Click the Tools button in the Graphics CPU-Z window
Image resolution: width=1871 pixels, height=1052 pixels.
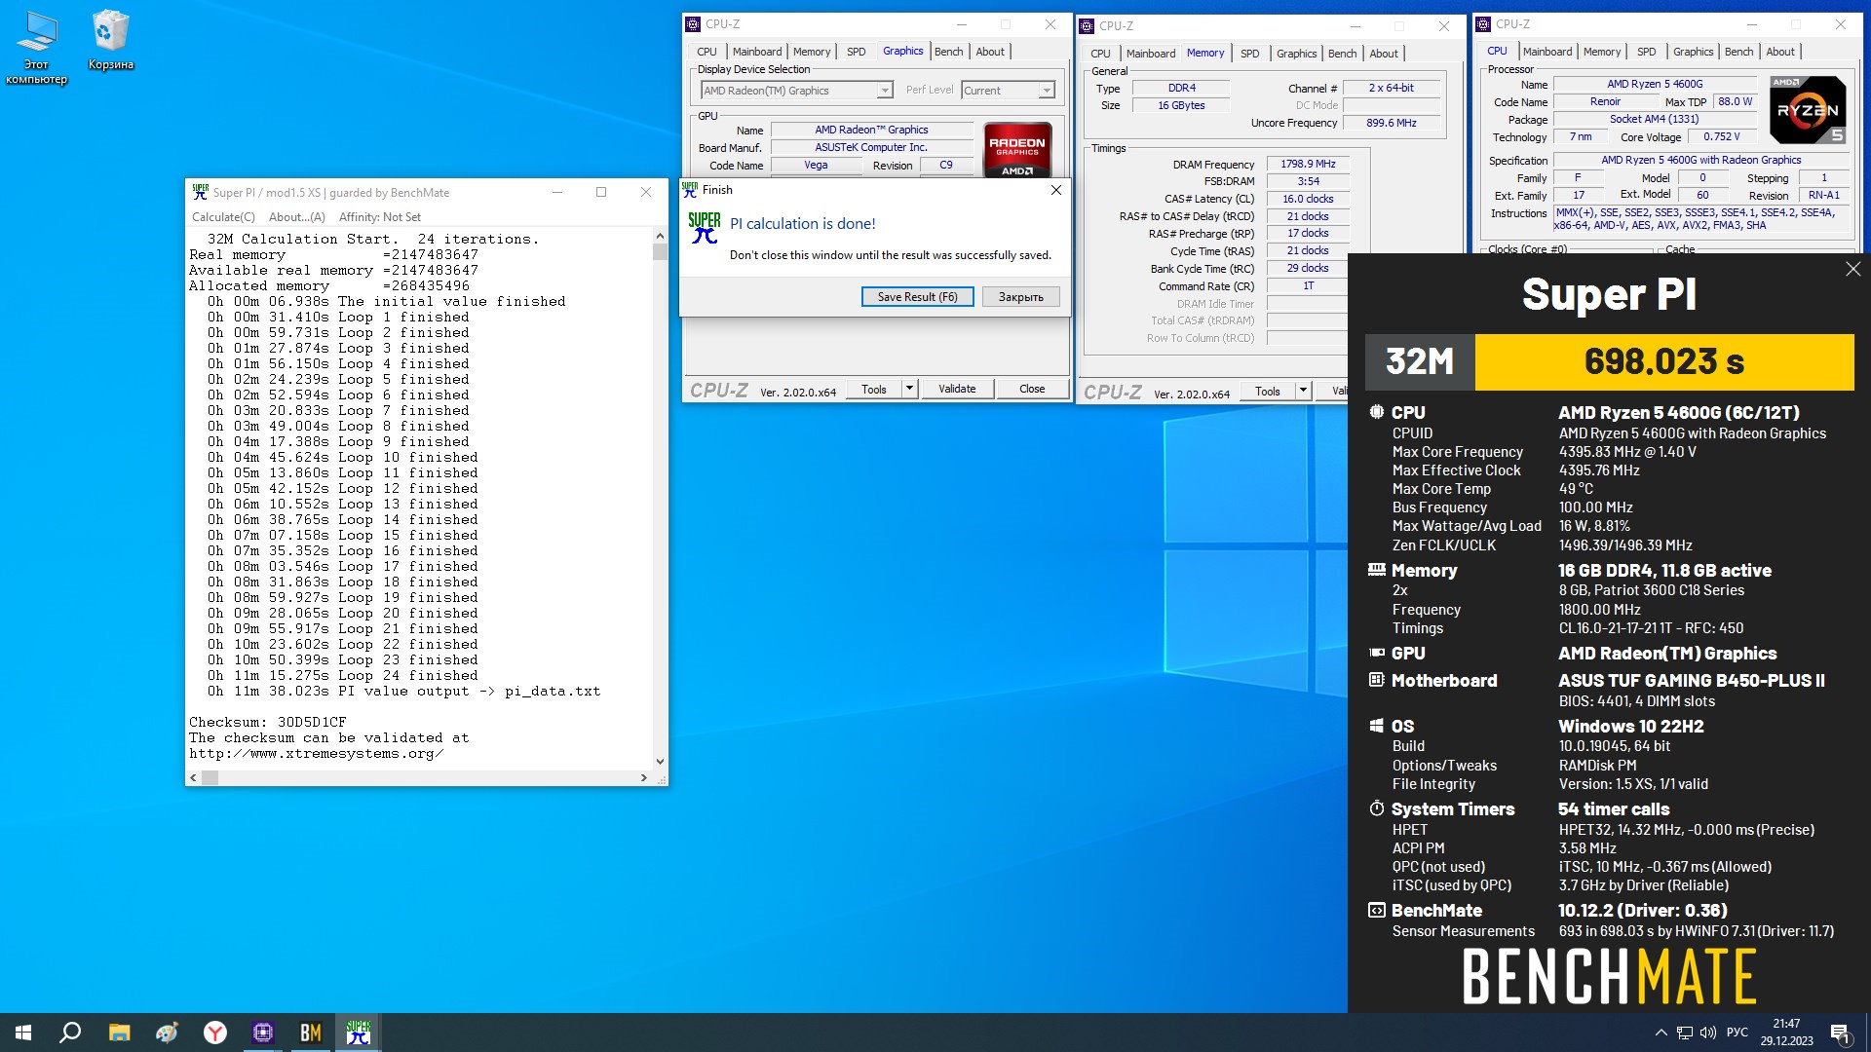coord(874,389)
